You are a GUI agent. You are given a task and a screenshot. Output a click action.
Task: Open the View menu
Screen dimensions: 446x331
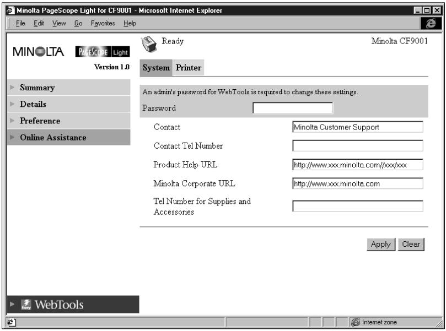[59, 23]
